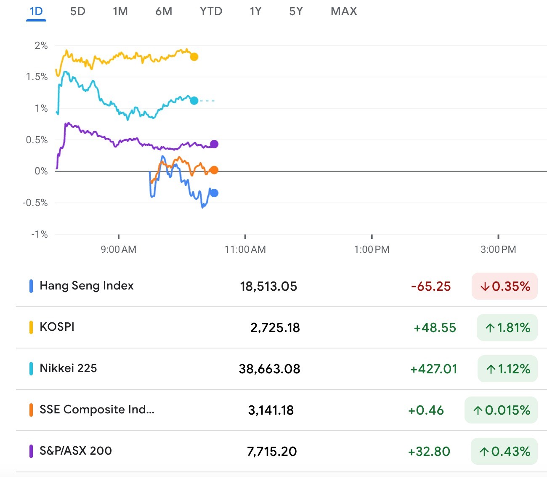Click the red 0.35% down badge

point(505,287)
